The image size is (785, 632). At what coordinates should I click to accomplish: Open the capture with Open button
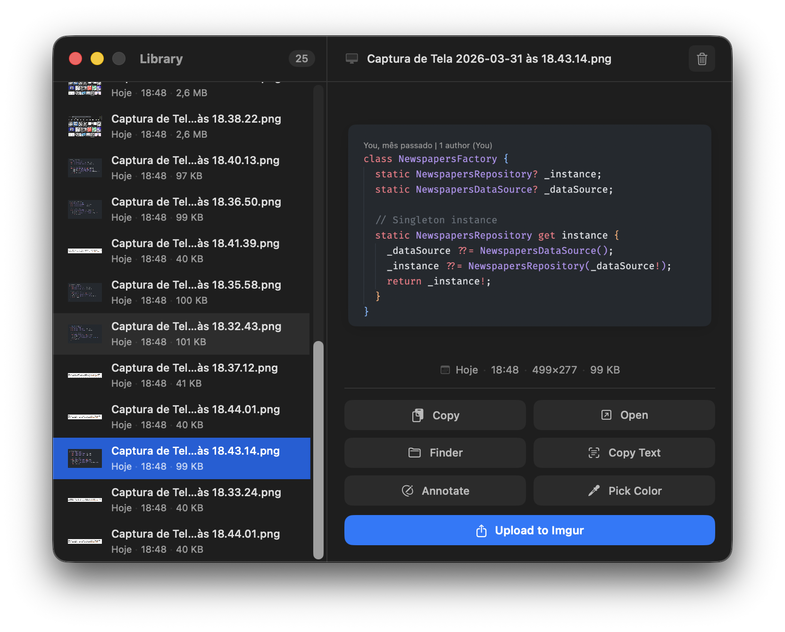(624, 415)
